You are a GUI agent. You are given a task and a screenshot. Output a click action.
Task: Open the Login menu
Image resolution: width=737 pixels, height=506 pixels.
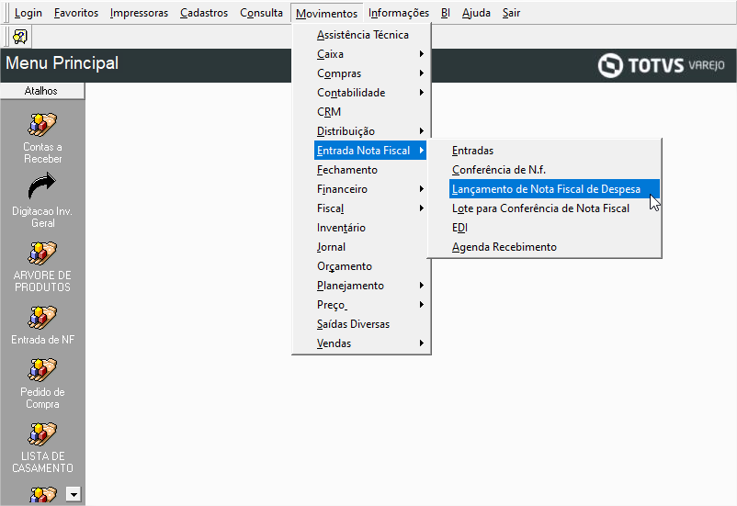[28, 13]
